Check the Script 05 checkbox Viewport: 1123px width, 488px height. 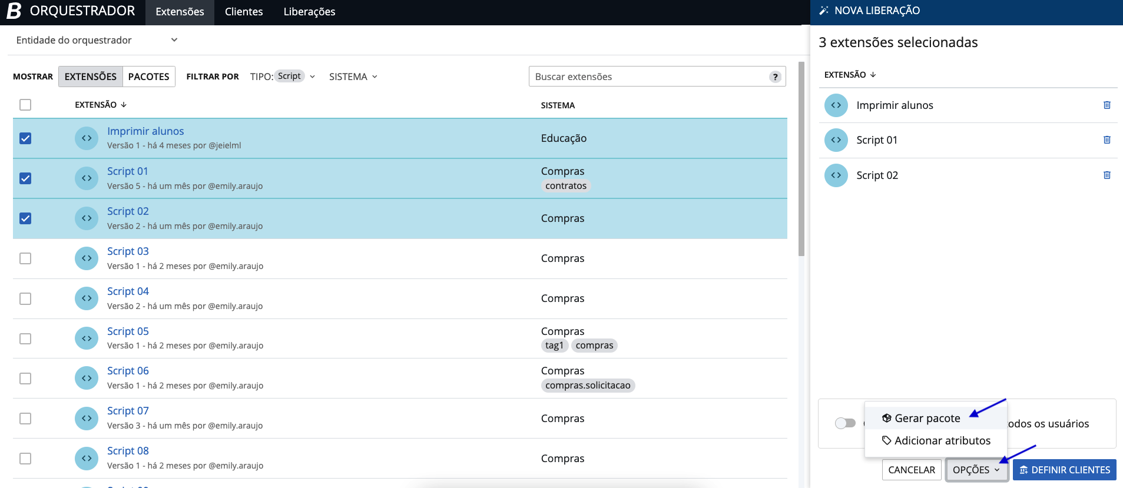pos(25,338)
